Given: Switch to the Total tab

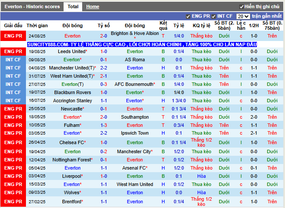Looking at the screenshot, I should click(x=73, y=7).
